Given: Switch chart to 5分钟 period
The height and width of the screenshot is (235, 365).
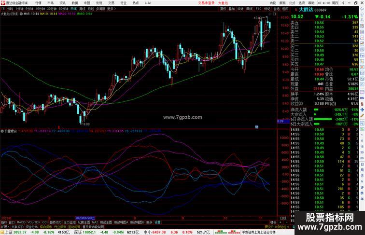Looking at the screenshot, I should [29, 9].
